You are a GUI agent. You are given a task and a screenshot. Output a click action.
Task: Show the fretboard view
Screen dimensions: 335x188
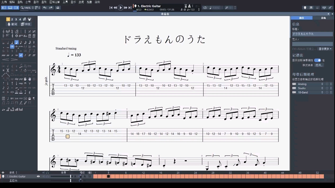[305, 8]
